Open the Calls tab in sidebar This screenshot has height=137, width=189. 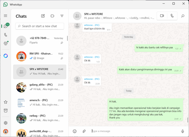point(6,35)
